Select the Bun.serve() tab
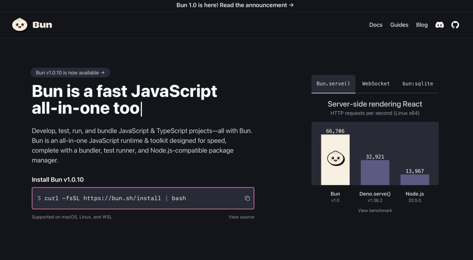 pyautogui.click(x=333, y=83)
